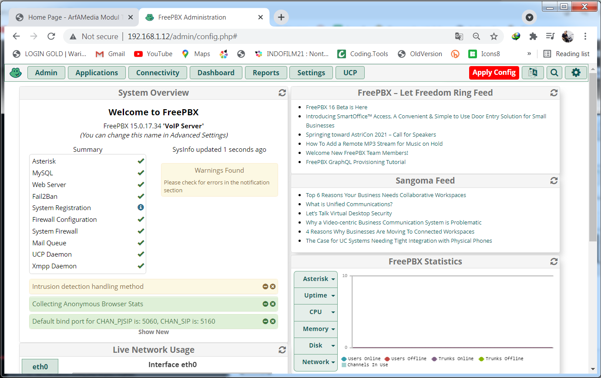Bookmark this page with star icon

(494, 37)
